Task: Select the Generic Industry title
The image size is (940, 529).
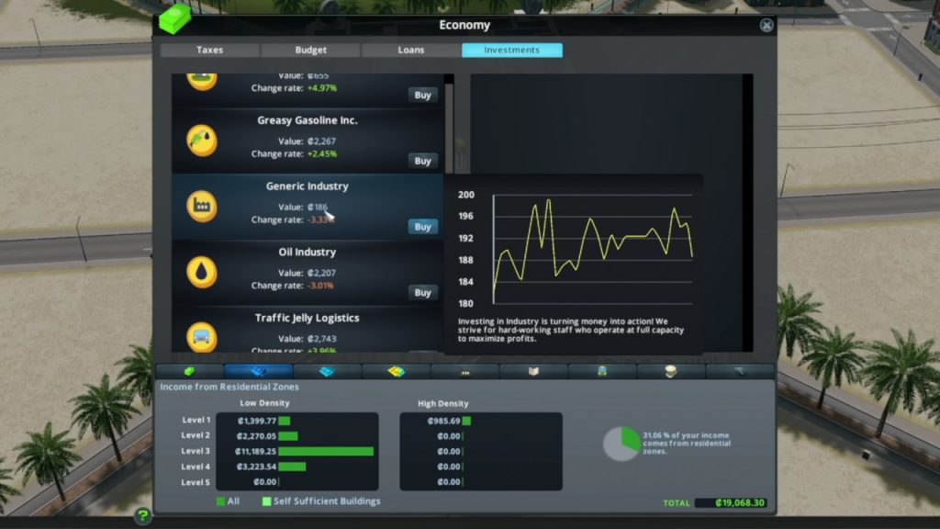Action: point(307,186)
